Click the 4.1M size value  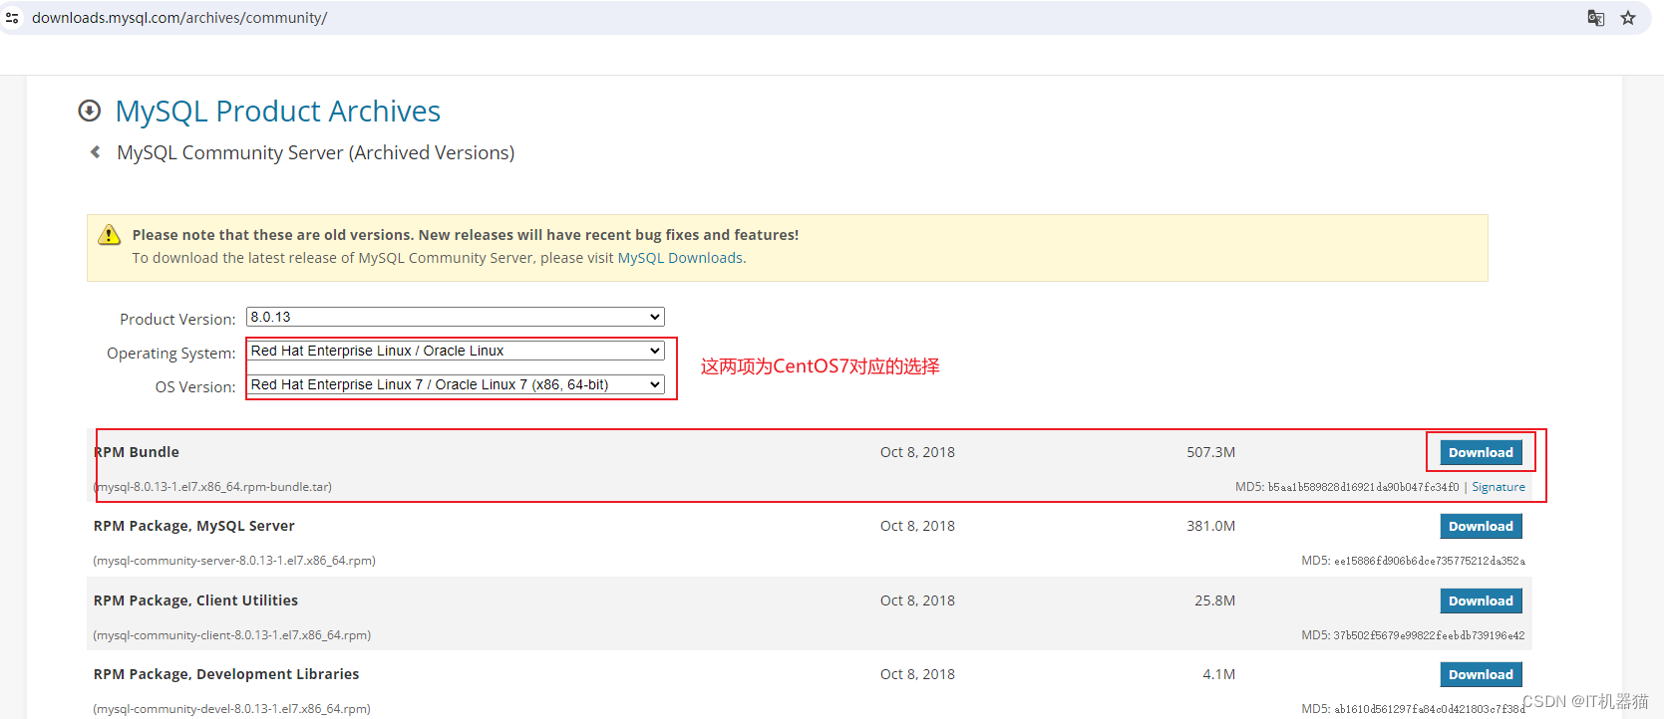coord(1218,674)
